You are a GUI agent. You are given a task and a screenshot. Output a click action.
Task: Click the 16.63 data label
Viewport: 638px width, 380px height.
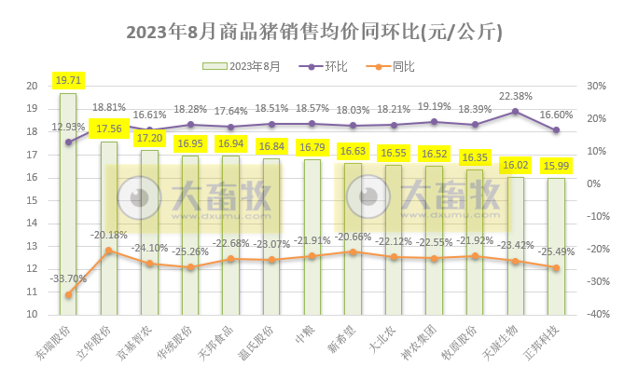353,151
